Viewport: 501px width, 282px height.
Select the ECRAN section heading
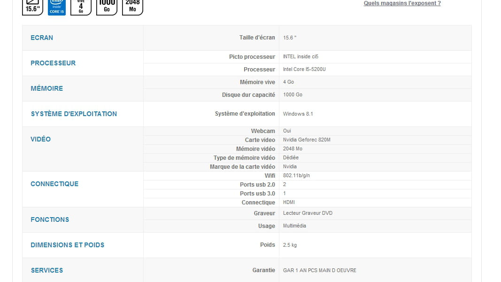(42, 38)
